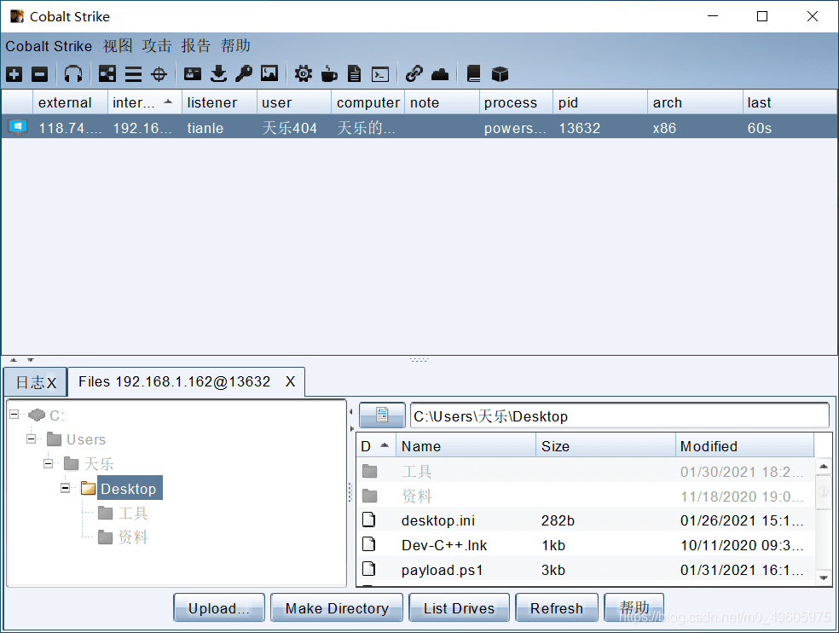Image resolution: width=839 pixels, height=633 pixels.
Task: Click the desktop.ini file icon
Action: (368, 520)
